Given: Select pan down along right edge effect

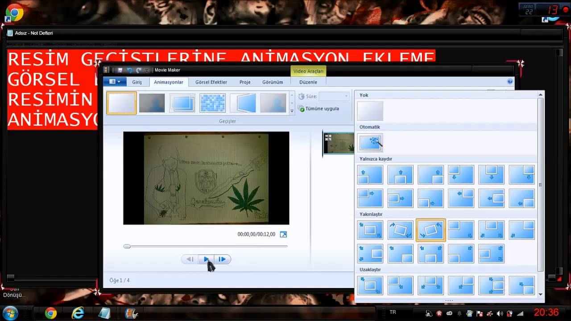Looking at the screenshot, I should coord(522,175).
